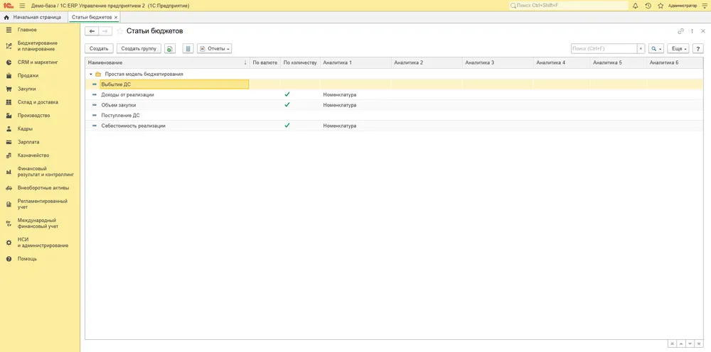Add page to favorites with the star icon

tap(661, 6)
